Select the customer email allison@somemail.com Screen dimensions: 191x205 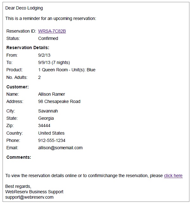[60, 148]
